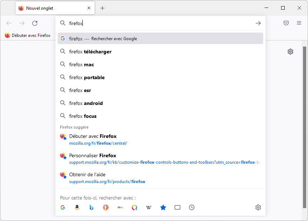308x221 pixels.
Task: Select suggestion firefox esr
Action: [x=160, y=90]
